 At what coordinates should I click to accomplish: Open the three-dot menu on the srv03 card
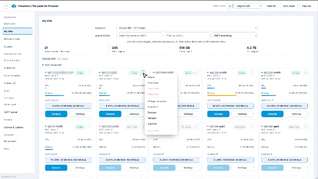(x=251, y=73)
